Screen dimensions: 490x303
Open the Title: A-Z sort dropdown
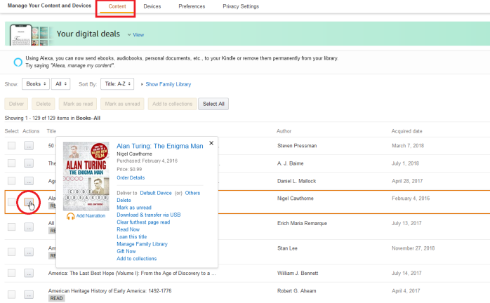pyautogui.click(x=117, y=83)
